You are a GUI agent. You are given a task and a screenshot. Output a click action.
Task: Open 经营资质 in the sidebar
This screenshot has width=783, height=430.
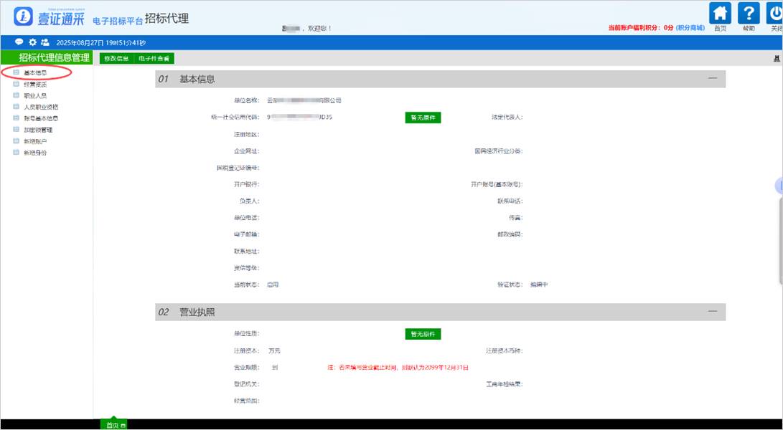(35, 84)
